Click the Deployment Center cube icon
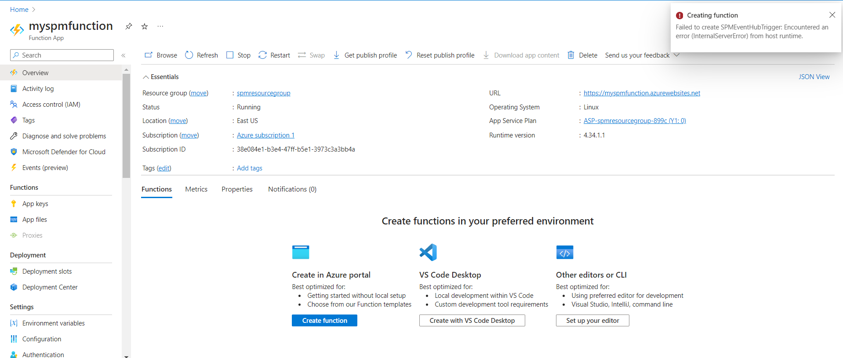 click(14, 287)
